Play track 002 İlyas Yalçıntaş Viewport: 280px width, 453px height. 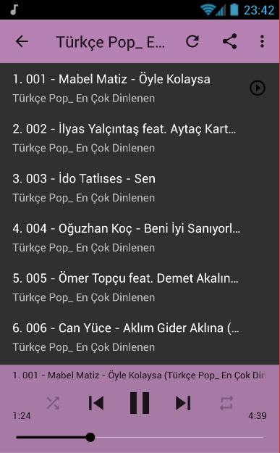140,138
